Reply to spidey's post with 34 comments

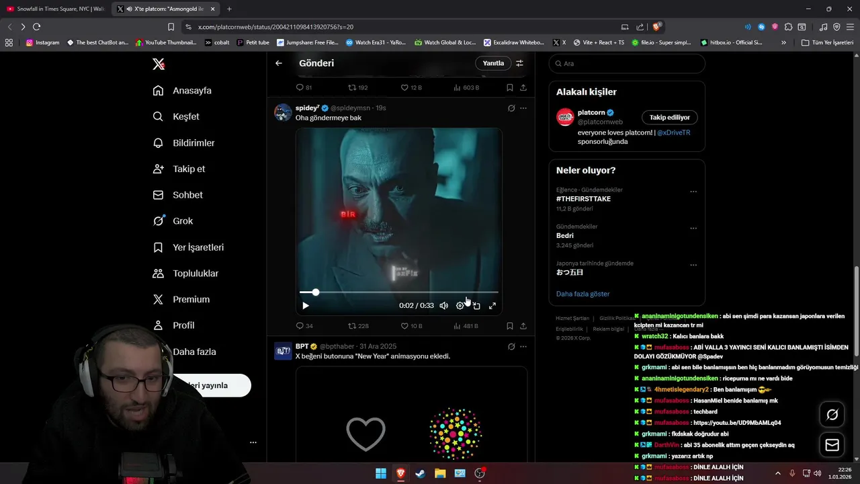point(304,326)
